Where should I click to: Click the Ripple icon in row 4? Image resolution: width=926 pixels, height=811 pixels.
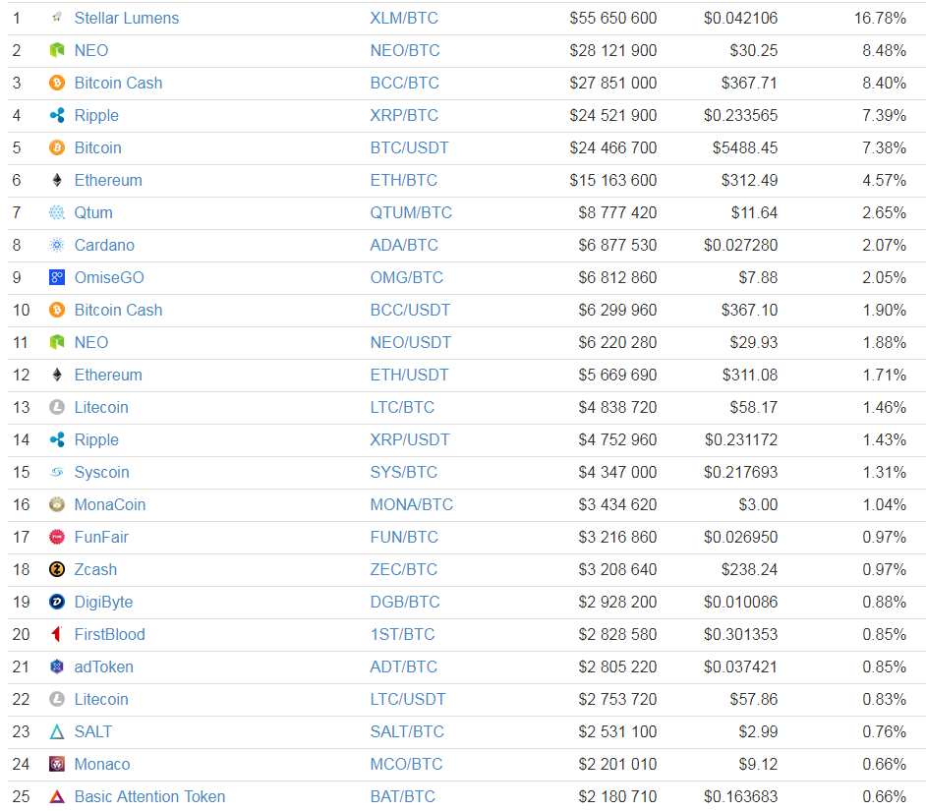tap(57, 115)
